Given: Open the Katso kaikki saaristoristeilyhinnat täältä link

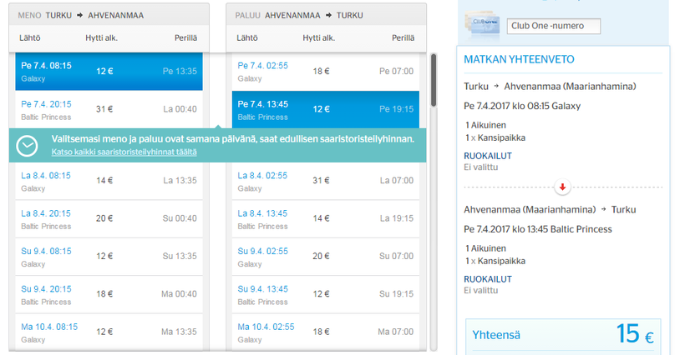Looking at the screenshot, I should tap(124, 152).
